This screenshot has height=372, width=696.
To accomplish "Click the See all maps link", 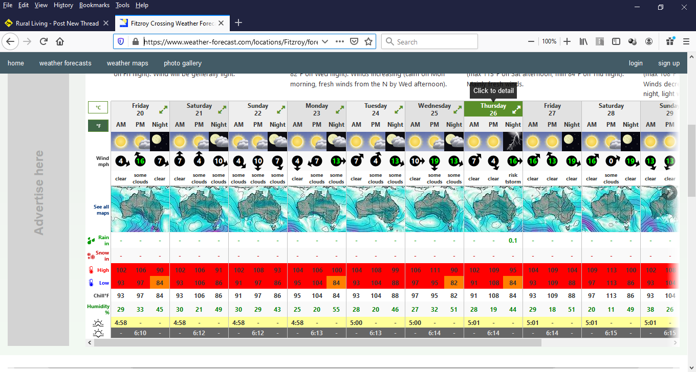I will (x=101, y=210).
